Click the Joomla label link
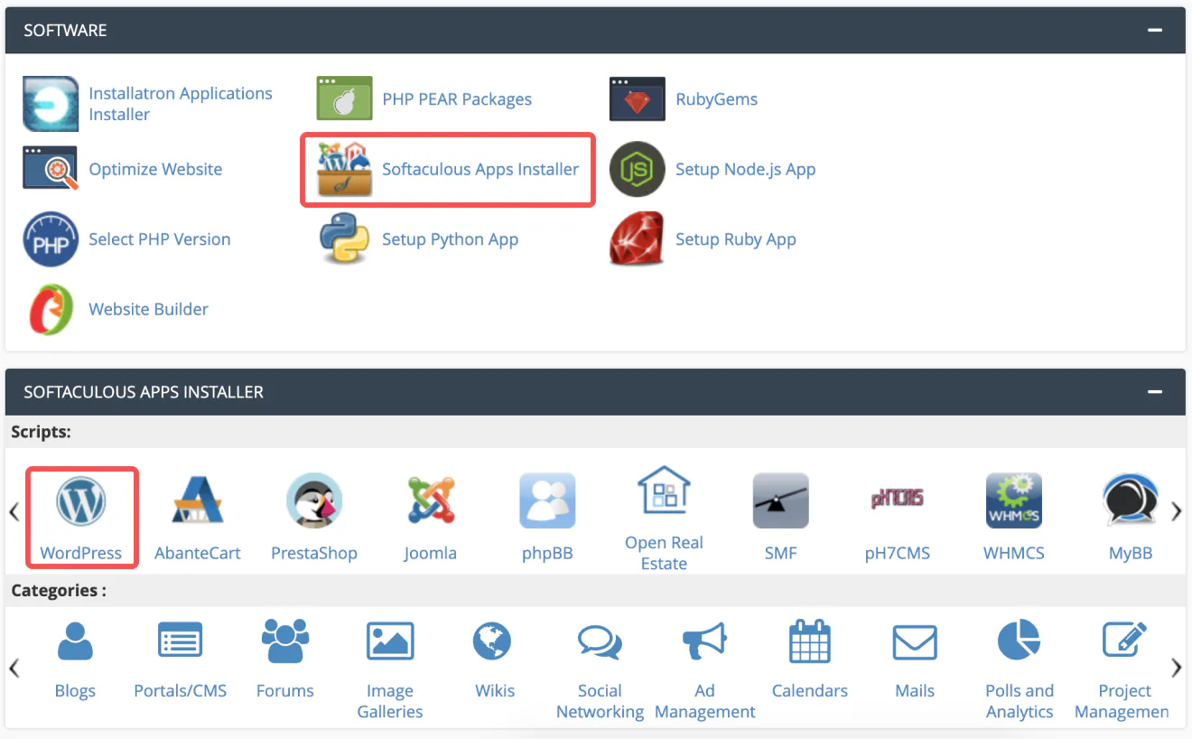 (x=431, y=553)
